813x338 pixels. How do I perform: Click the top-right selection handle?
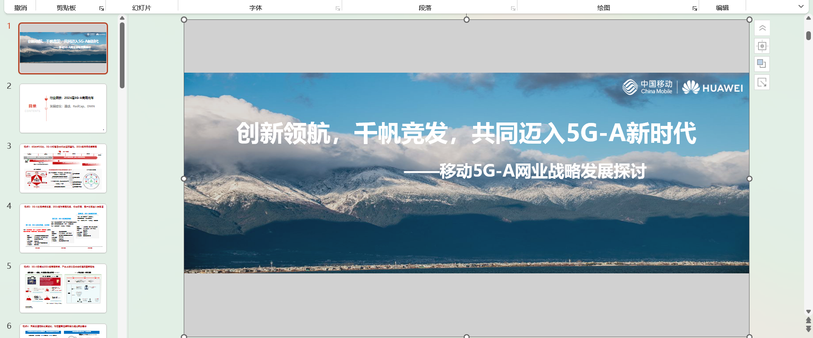click(x=749, y=19)
